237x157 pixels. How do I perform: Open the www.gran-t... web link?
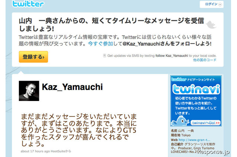pyautogui.click(x=194, y=140)
